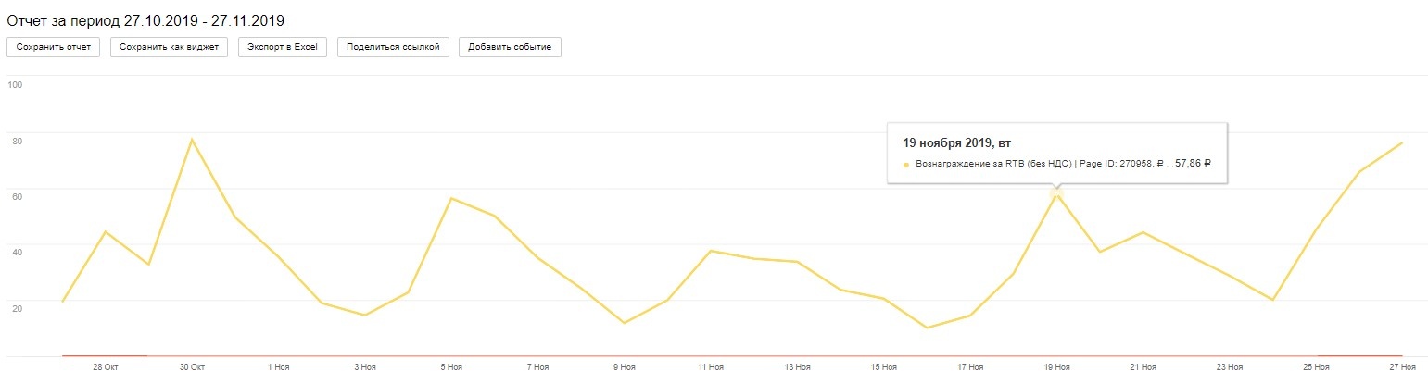Select the yellow line dip at 9 Ноя
Screen dimensions: 1428x384
(x=624, y=323)
